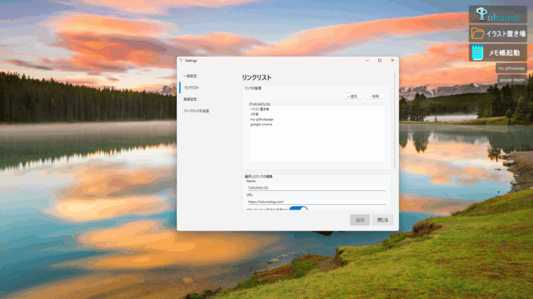Screen dimensions: 533x299
Task: Click the google-chome desktop widget button
Action: pyautogui.click(x=512, y=80)
